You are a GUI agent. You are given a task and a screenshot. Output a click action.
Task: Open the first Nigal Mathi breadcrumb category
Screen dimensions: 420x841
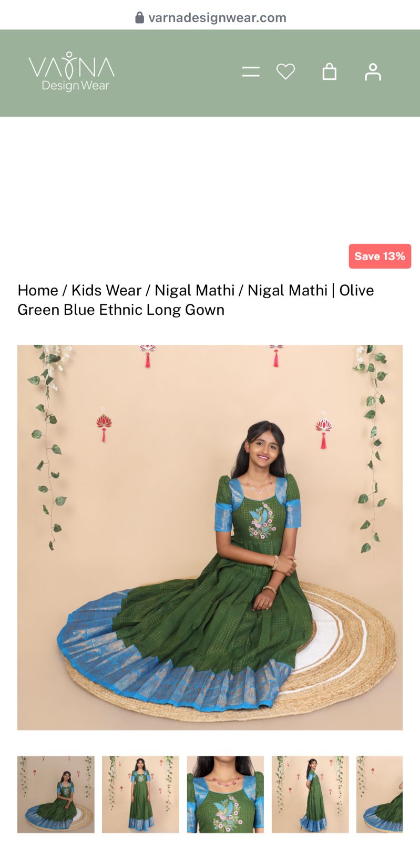click(194, 290)
